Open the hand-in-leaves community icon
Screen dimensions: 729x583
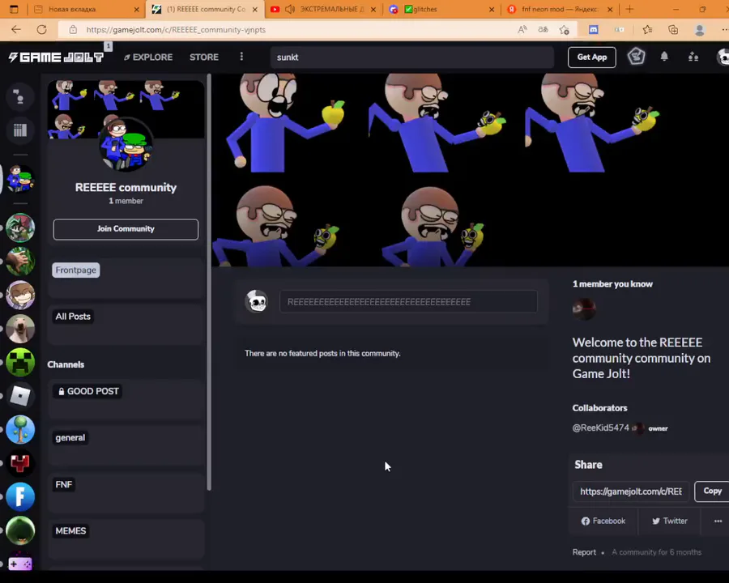click(20, 262)
